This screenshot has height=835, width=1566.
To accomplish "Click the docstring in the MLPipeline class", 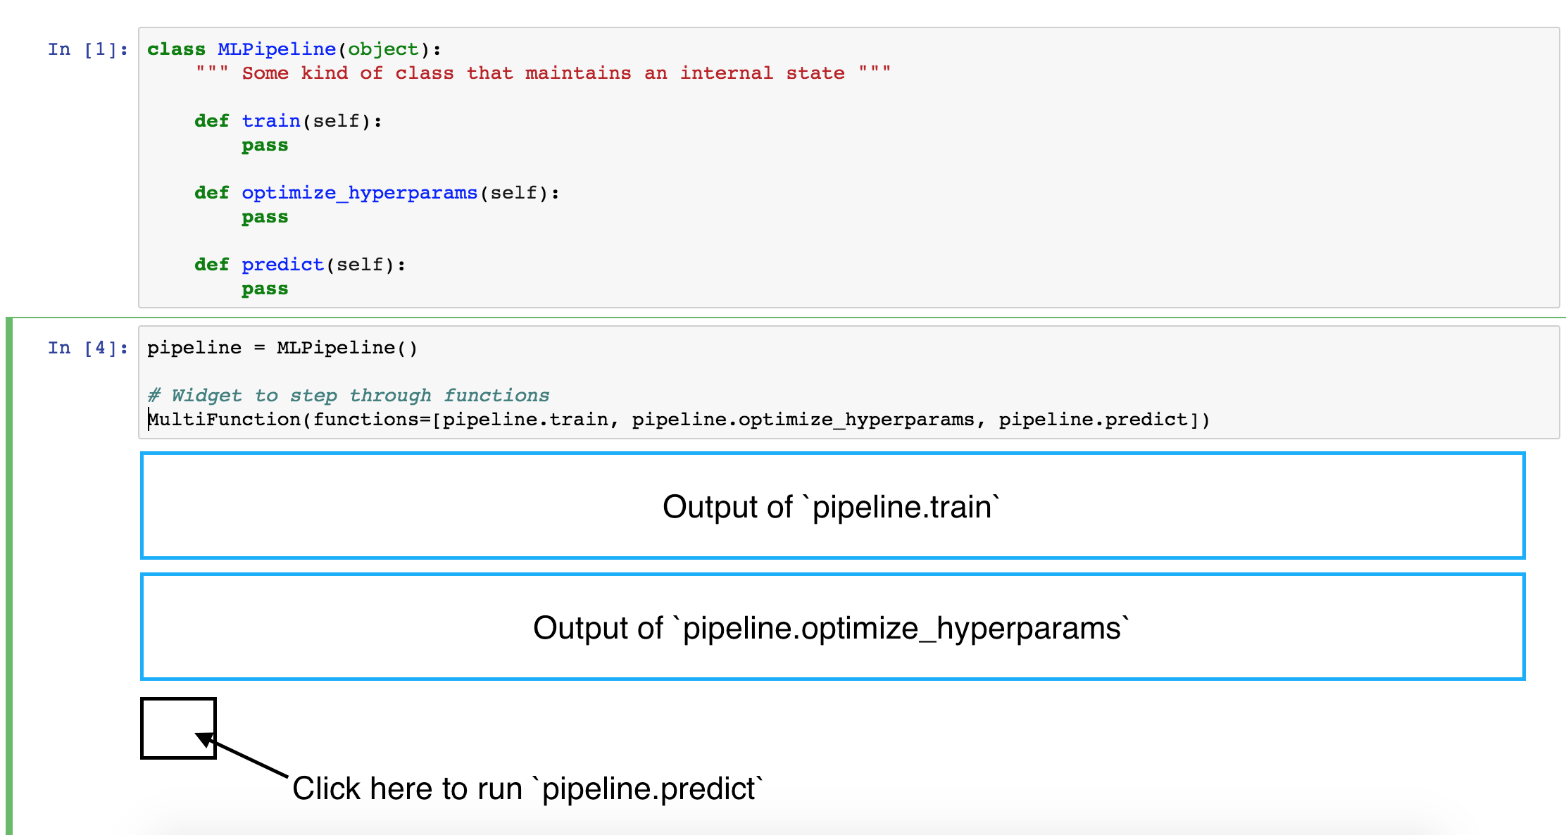I will 542,72.
